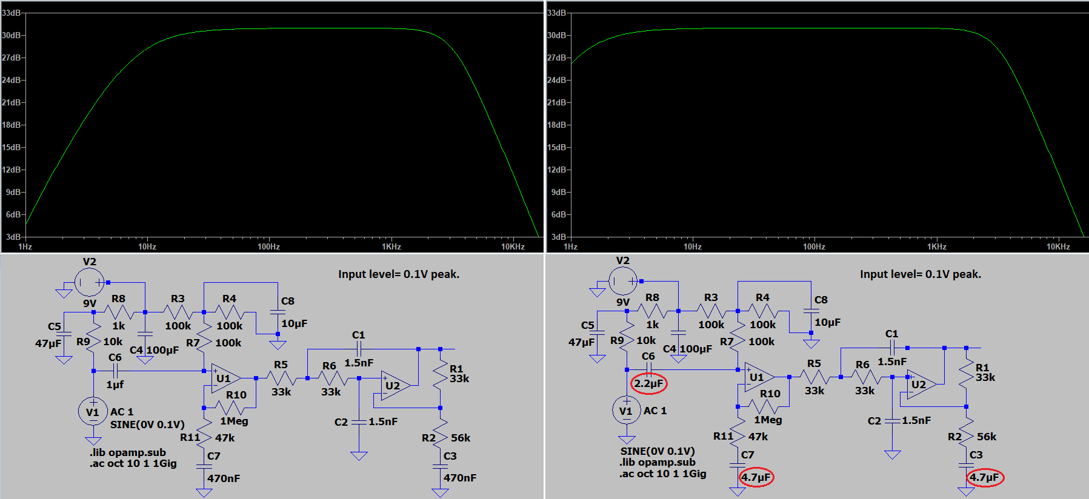This screenshot has height=499, width=1089.
Task: Select resistor R5 symbol in the left schematic
Action: tap(281, 378)
